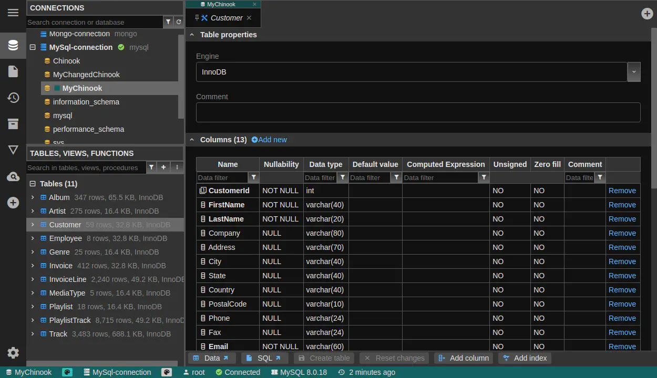Open the cloud icon in left sidebar
The width and height of the screenshot is (657, 378).
[13, 177]
